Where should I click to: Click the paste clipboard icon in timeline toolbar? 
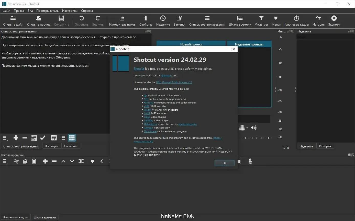click(34, 161)
